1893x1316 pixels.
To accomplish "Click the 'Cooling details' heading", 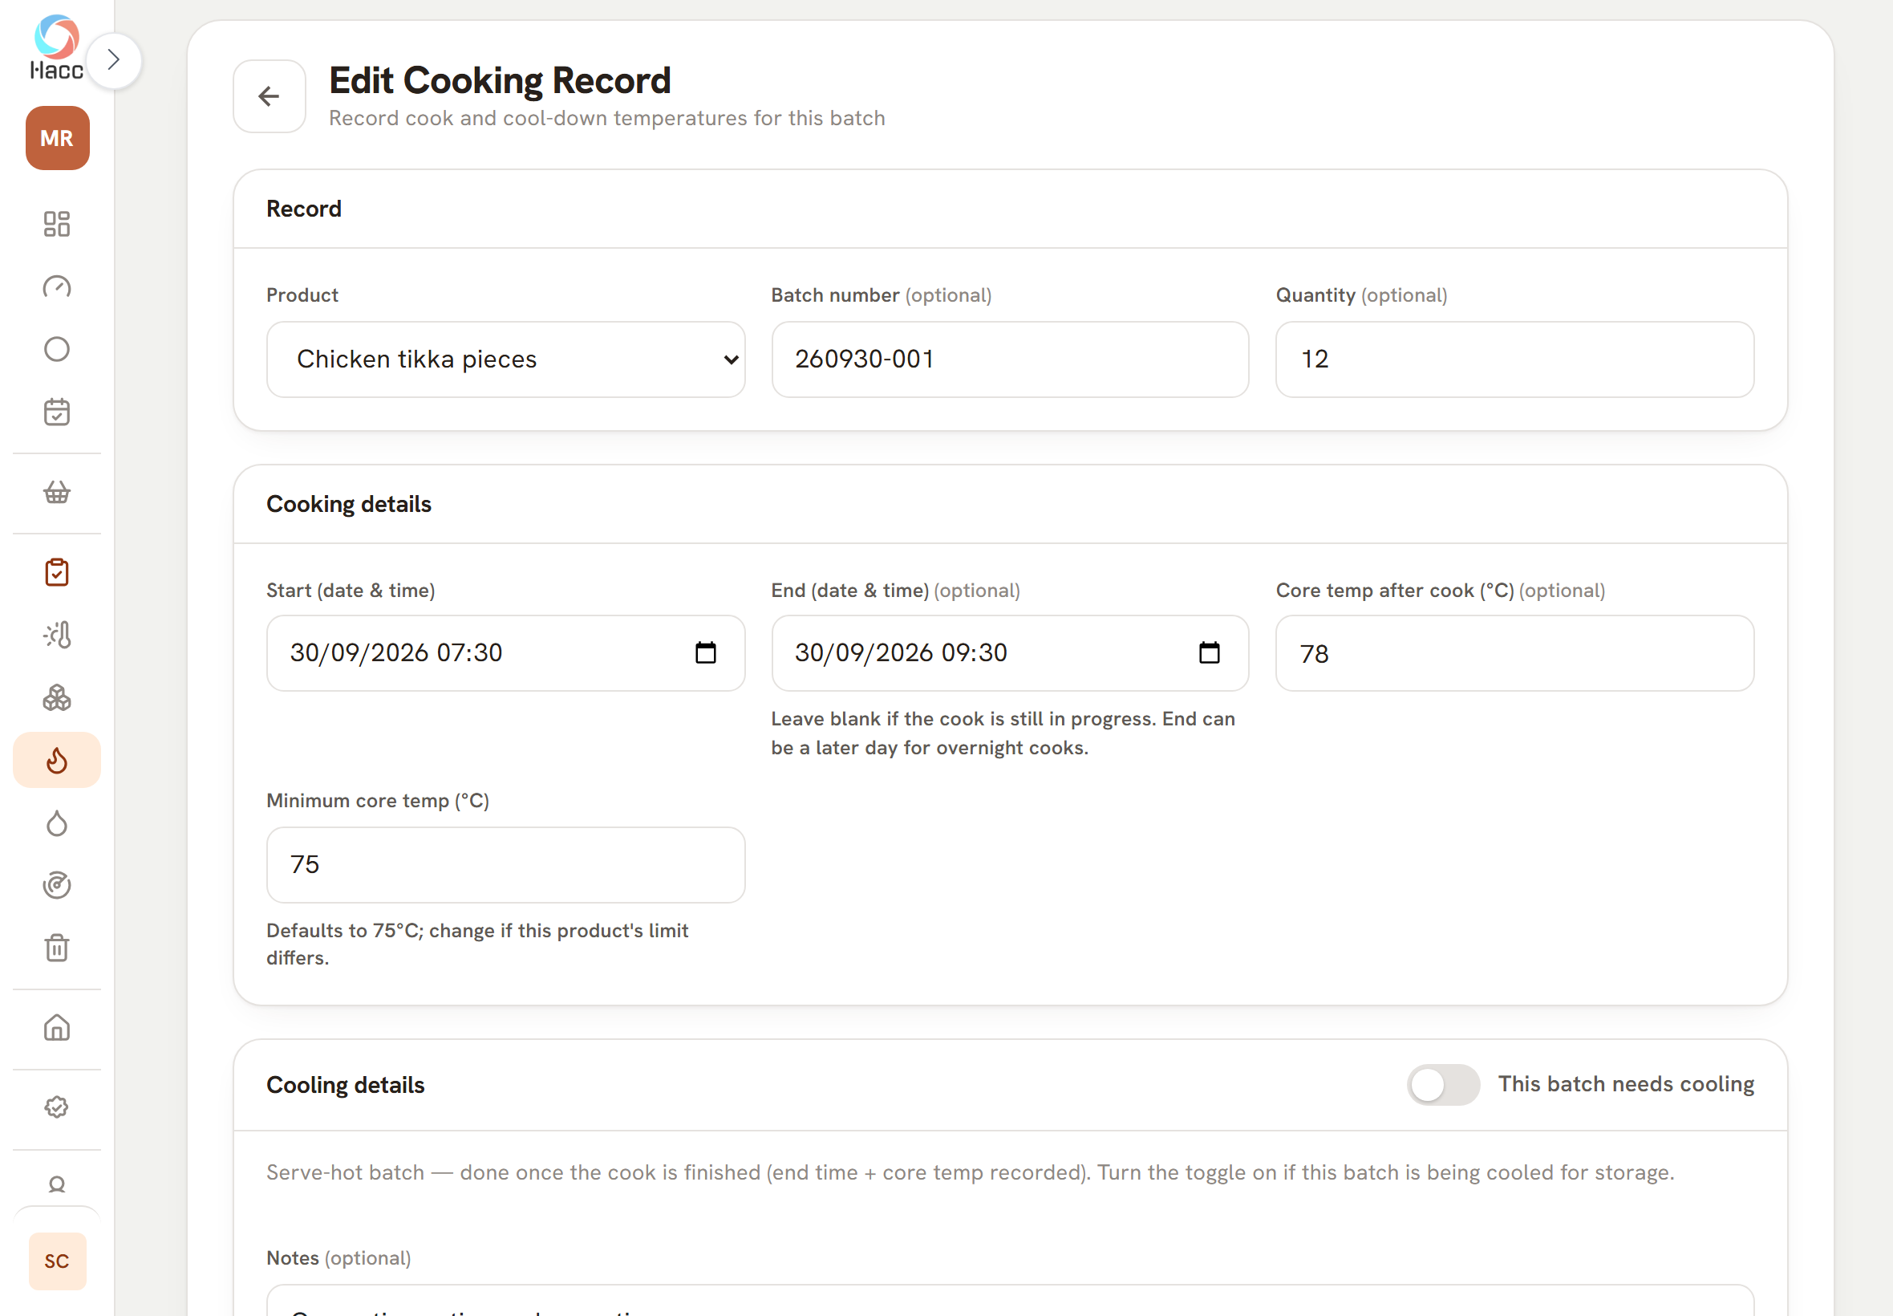I will (345, 1085).
